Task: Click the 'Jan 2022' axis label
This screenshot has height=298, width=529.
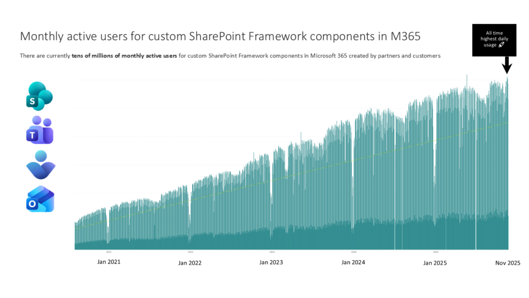Action: point(190,263)
